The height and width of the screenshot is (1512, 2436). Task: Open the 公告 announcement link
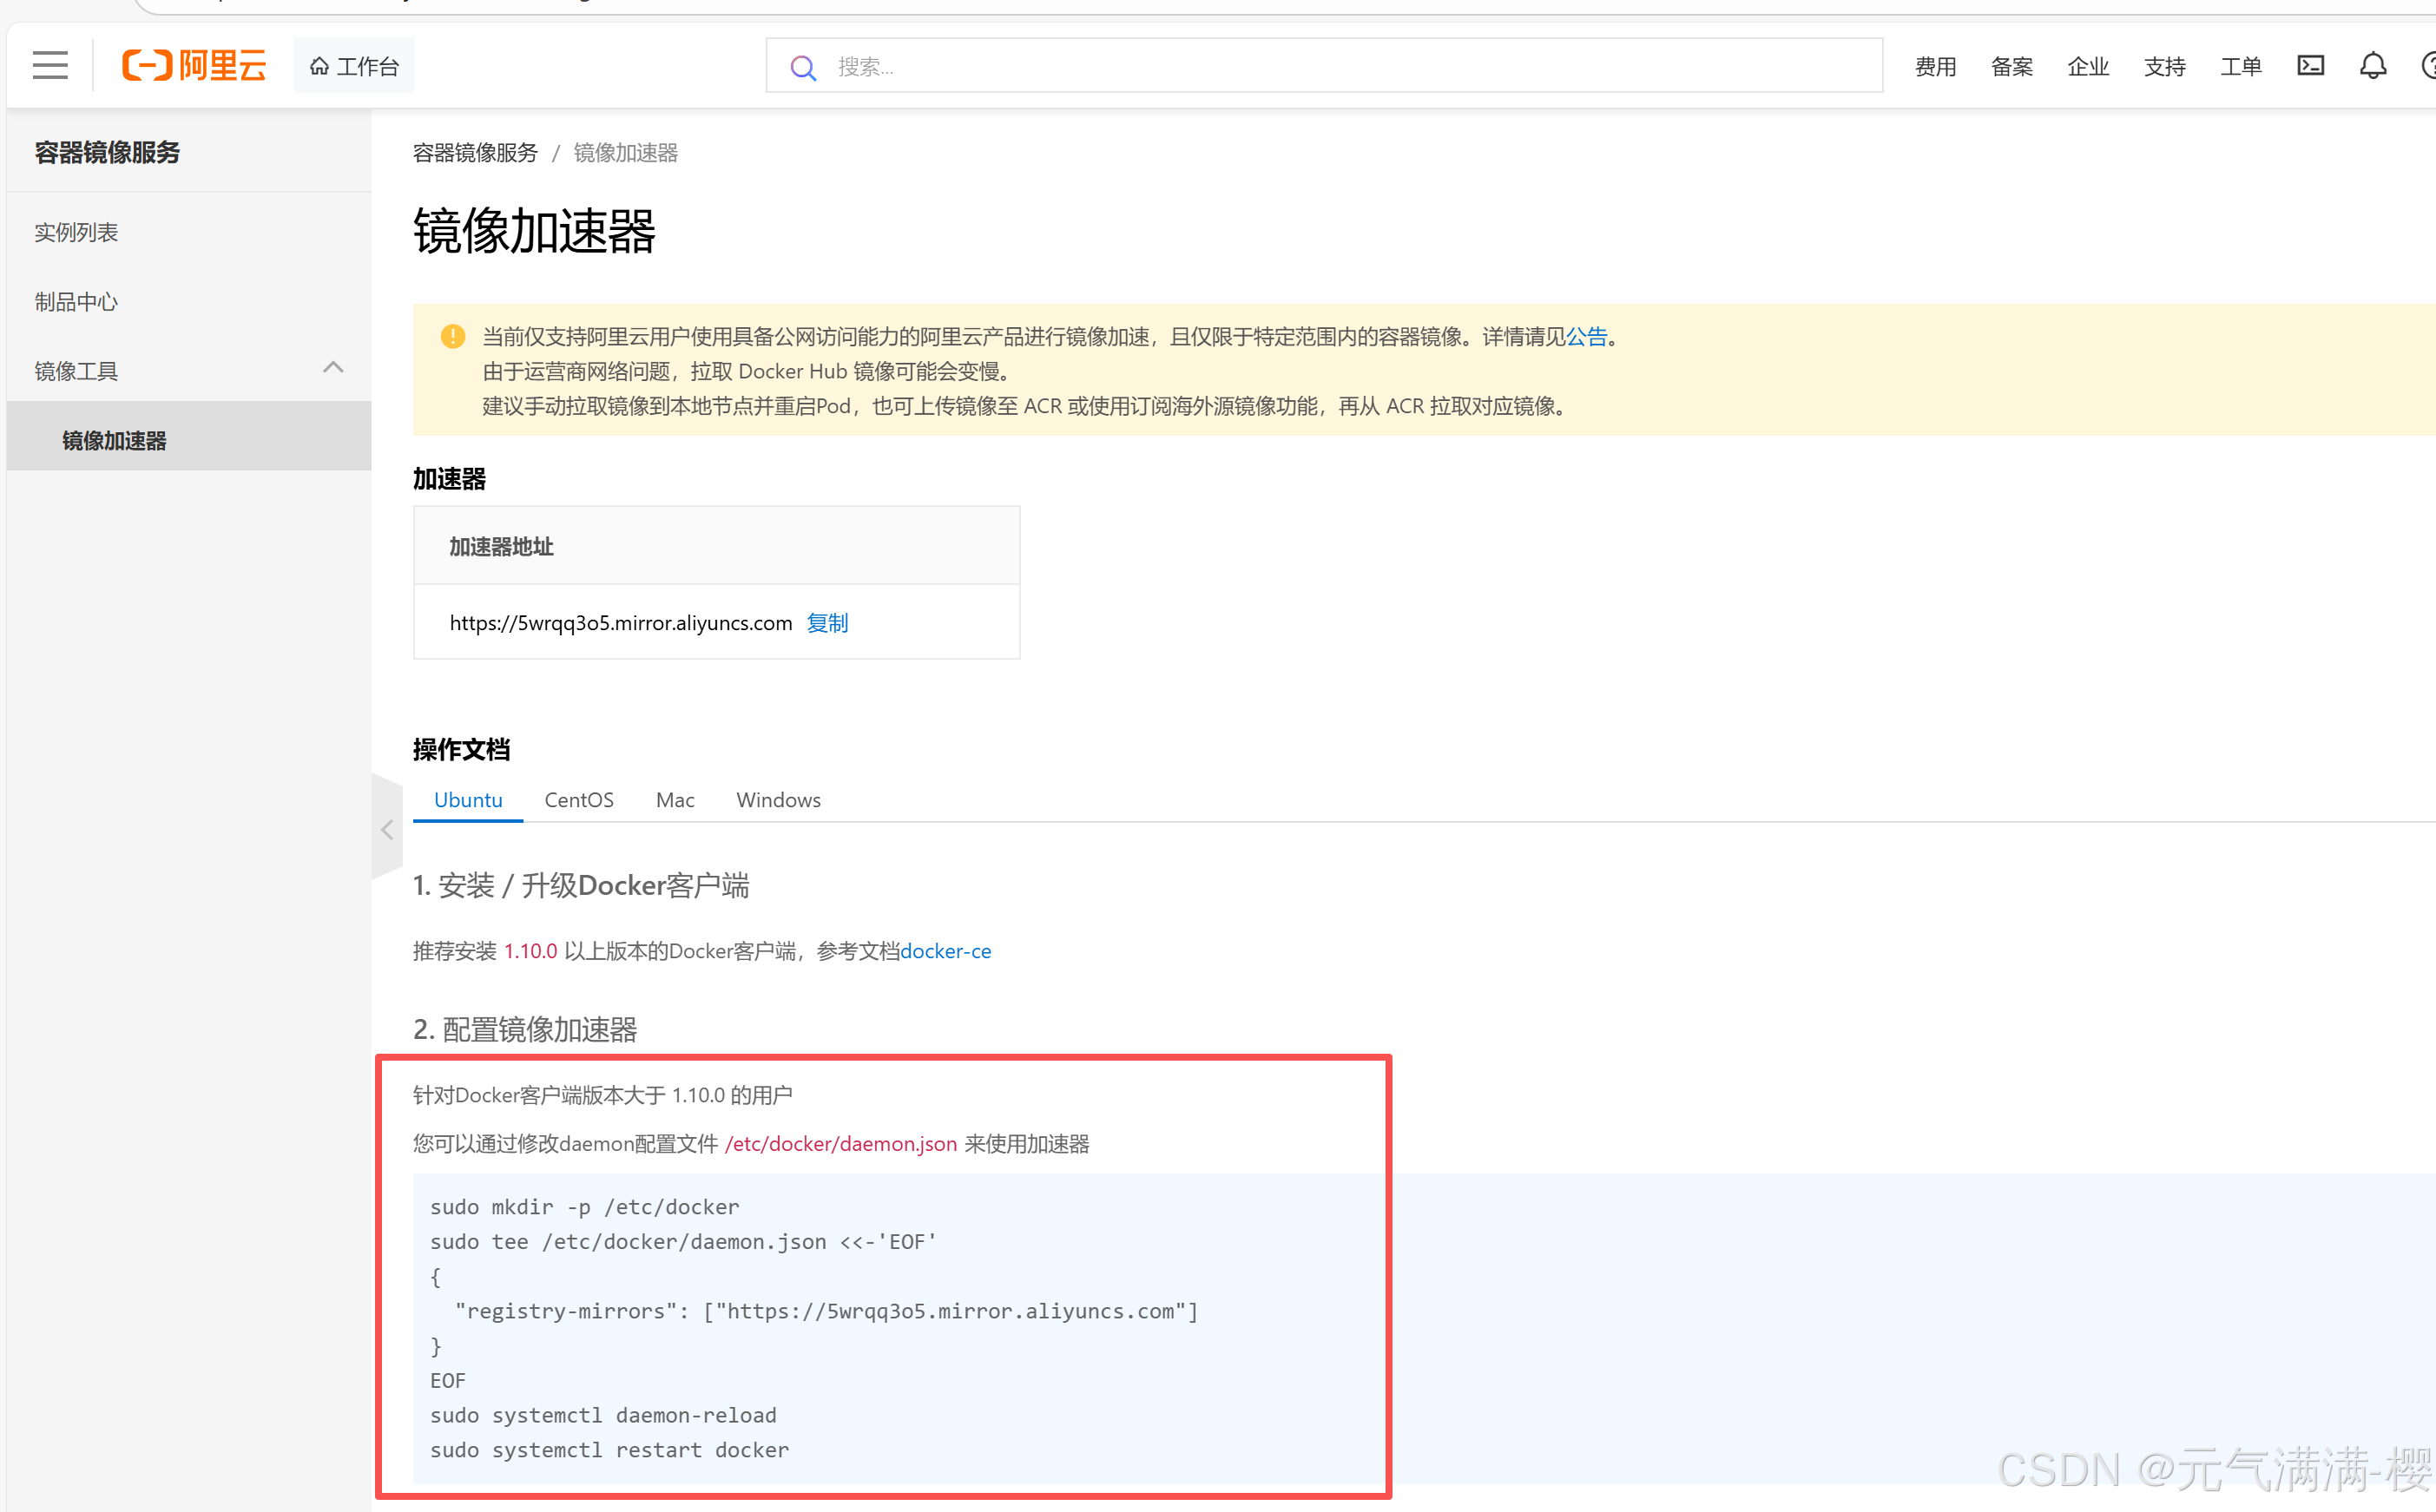click(x=1586, y=337)
